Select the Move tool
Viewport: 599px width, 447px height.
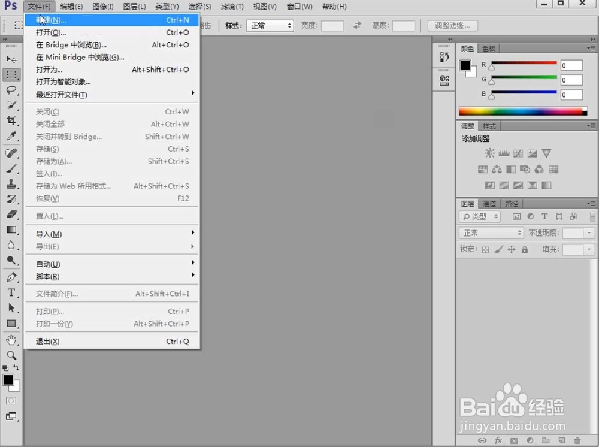[x=11, y=59]
